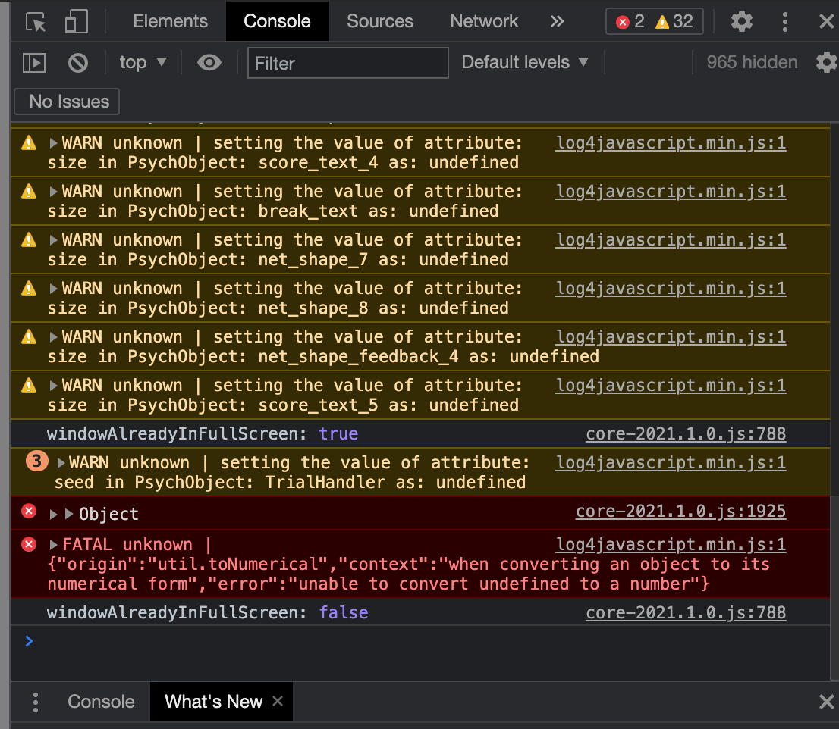Clear the console with the ban icon
839x729 pixels.
click(77, 63)
